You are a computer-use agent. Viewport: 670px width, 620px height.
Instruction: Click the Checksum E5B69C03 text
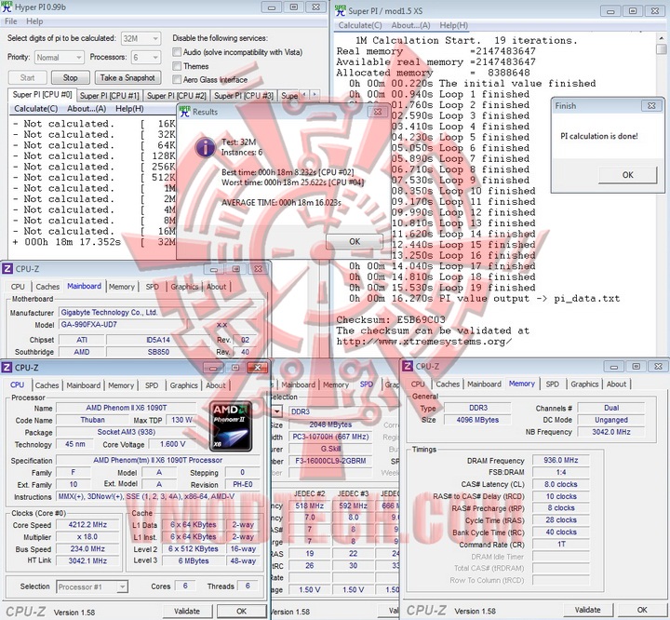pos(391,320)
